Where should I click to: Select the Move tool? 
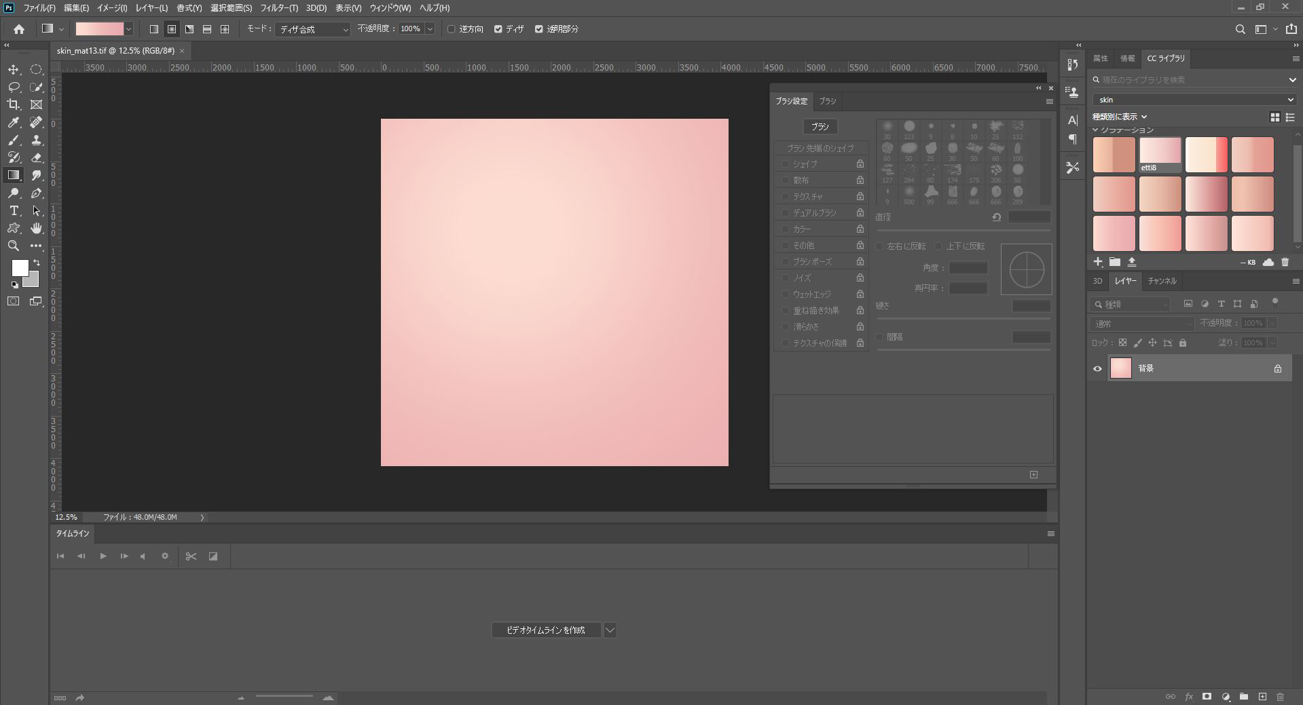click(13, 69)
